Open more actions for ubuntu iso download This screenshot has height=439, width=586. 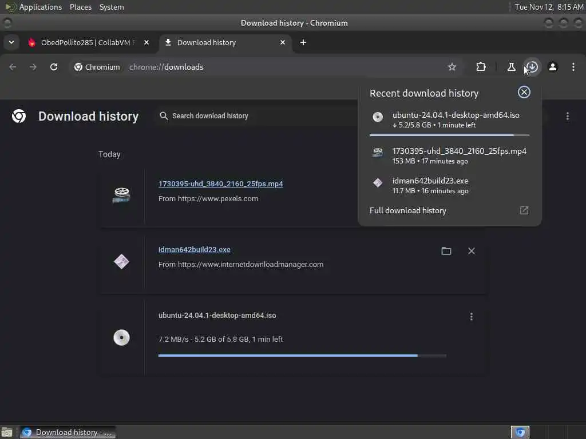[472, 317]
